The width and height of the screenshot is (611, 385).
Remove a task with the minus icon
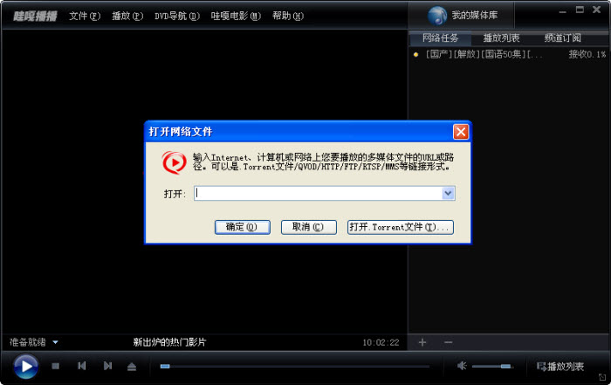click(449, 342)
